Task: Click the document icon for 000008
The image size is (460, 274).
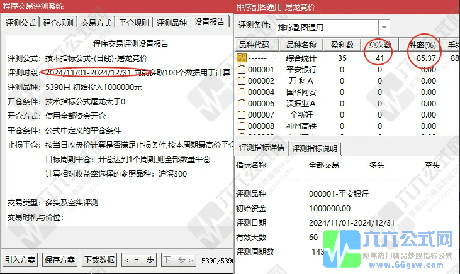Action: pyautogui.click(x=242, y=126)
